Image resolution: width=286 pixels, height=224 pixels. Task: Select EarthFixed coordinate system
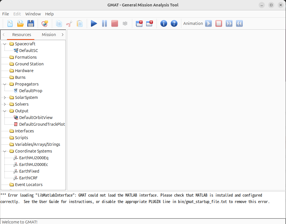click(x=29, y=171)
